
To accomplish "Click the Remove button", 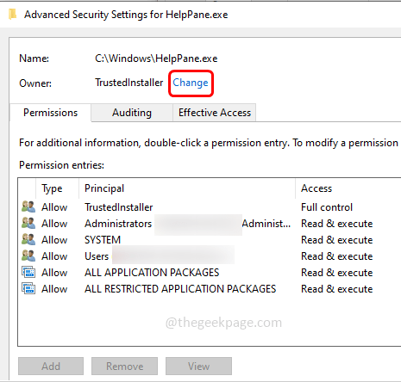I will (125, 367).
